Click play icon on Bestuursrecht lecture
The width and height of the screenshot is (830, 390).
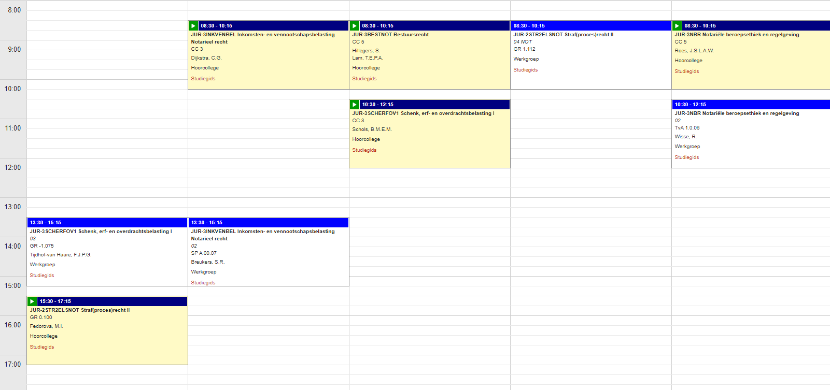pos(355,26)
